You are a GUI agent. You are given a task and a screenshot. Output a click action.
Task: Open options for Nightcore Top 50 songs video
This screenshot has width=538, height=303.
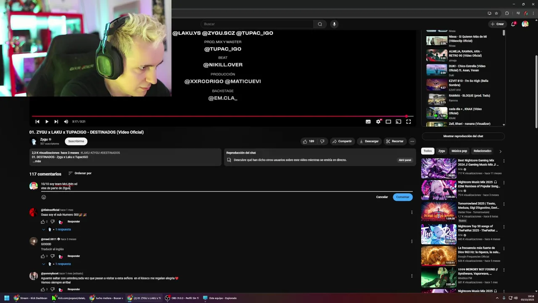tap(504, 226)
